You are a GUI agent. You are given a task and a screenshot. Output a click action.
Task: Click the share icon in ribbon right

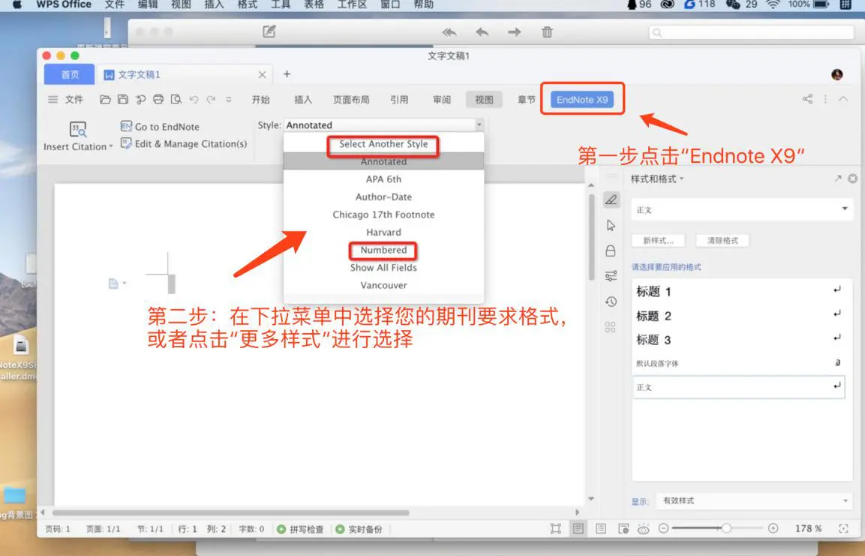pos(808,99)
